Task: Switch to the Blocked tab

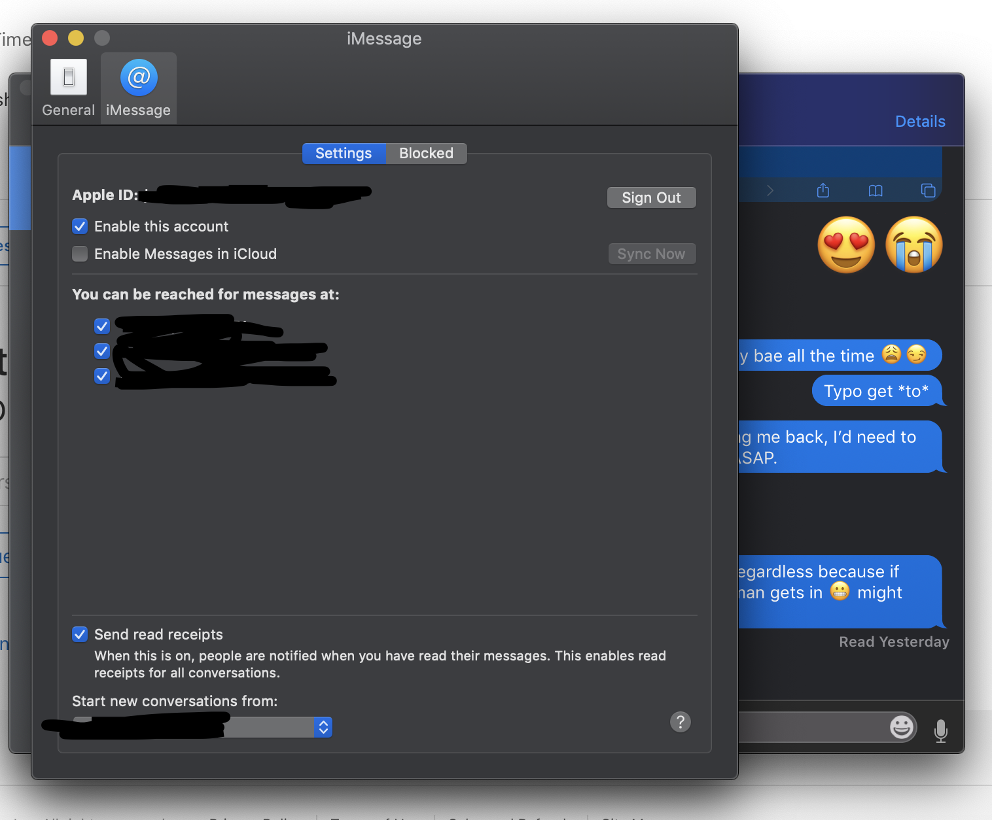Action: pyautogui.click(x=426, y=154)
